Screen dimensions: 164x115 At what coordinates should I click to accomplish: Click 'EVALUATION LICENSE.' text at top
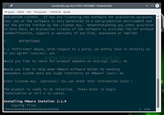coord(22,17)
